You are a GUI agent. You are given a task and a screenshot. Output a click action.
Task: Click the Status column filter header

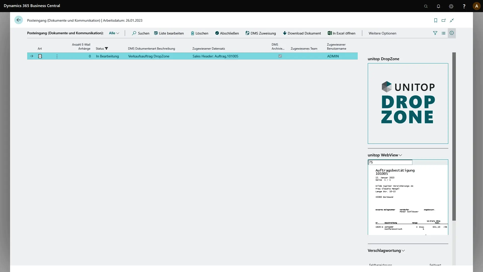click(102, 49)
